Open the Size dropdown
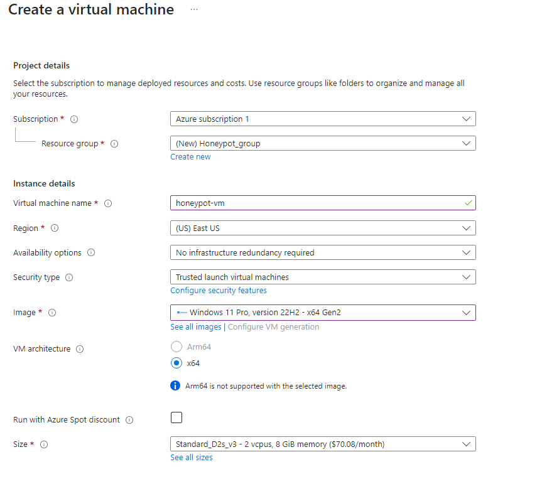This screenshot has height=479, width=542. [323, 444]
